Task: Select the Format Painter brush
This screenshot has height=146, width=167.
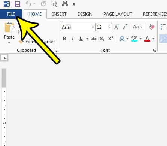Action: [x=21, y=42]
